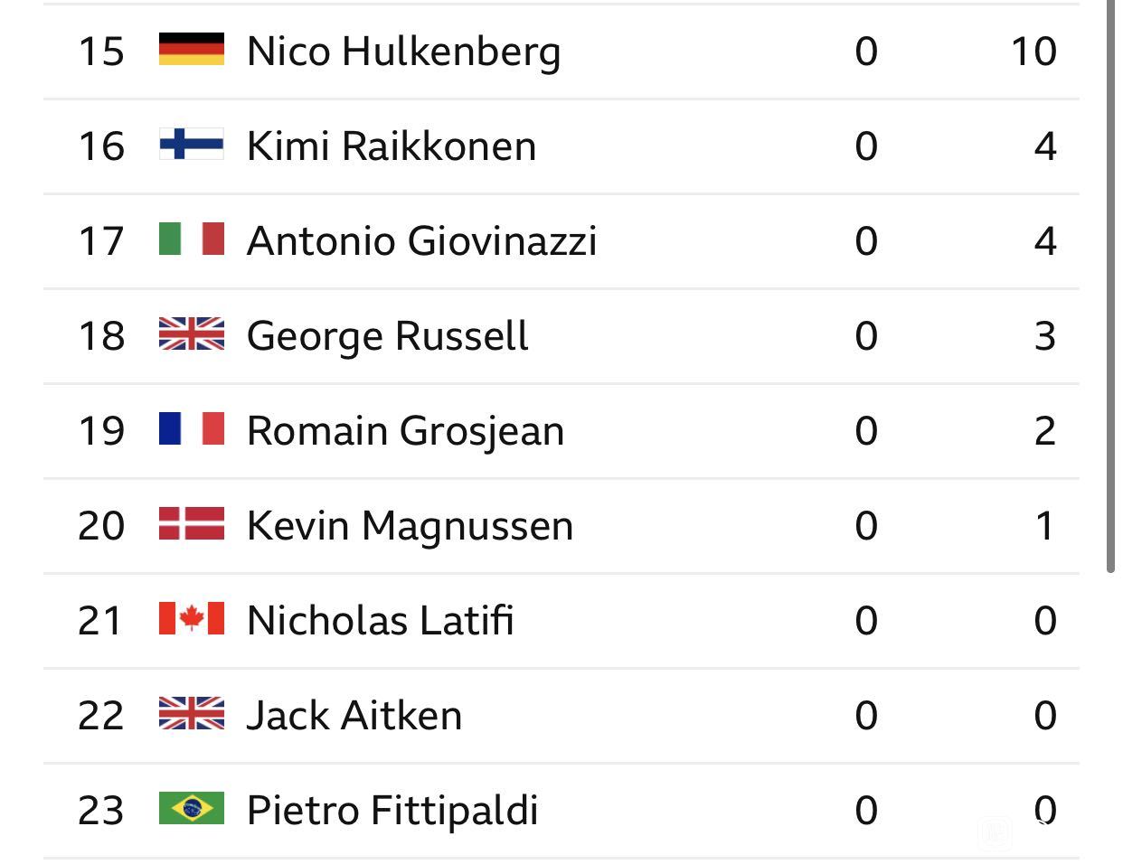Click Jack Aitken's name
1123x864 pixels.
pos(354,715)
